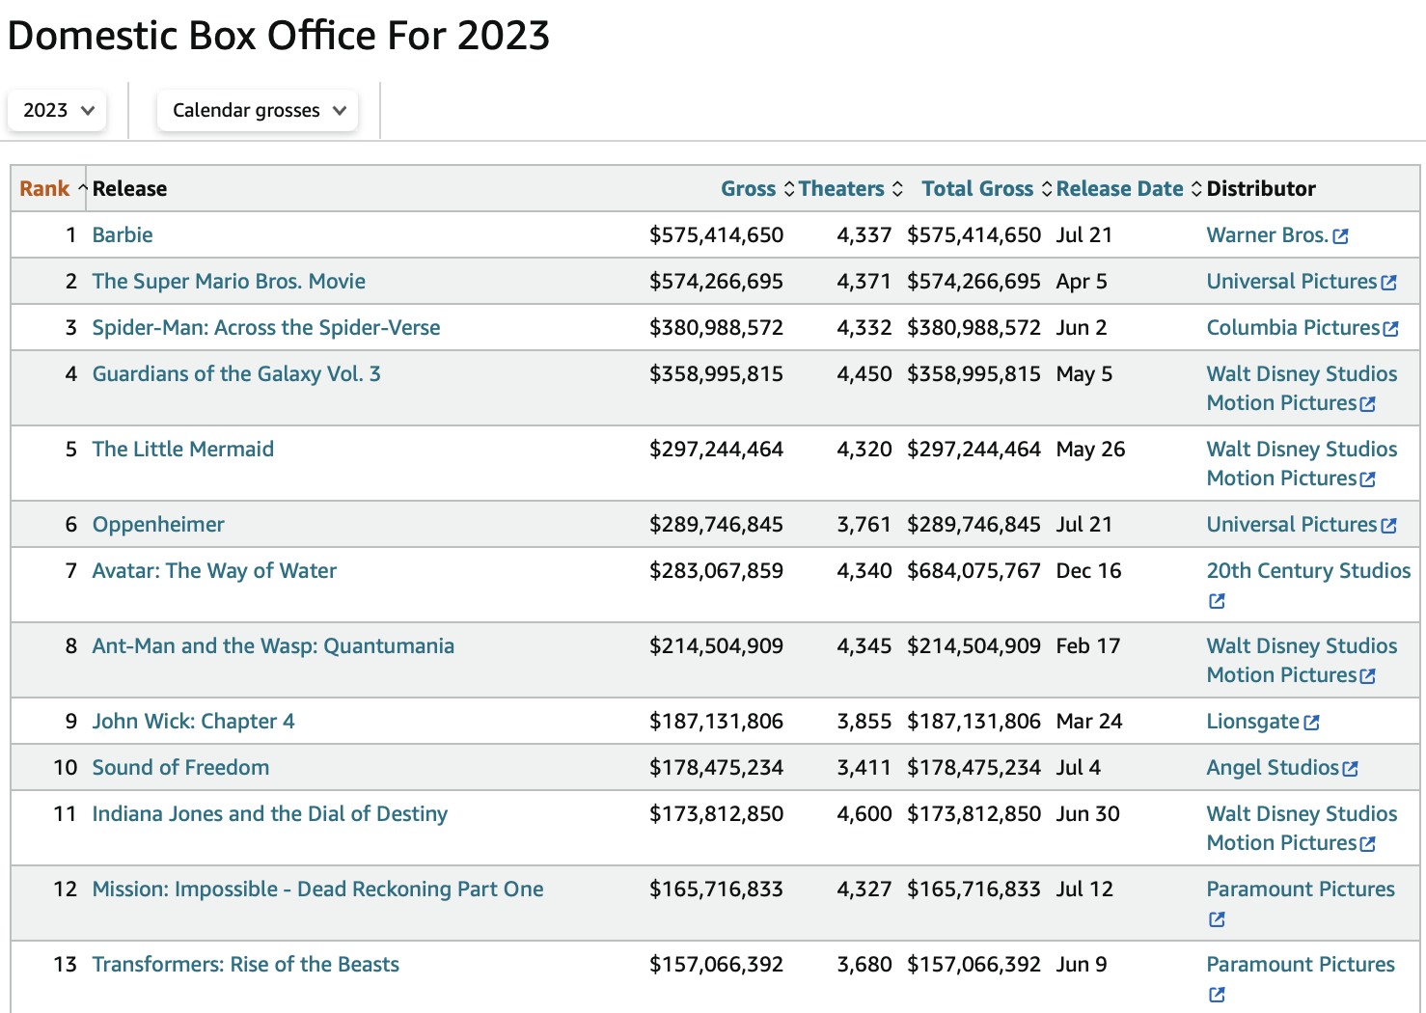Open The Little Mermaid release link
Screen dimensions: 1426x1013
pos(183,449)
